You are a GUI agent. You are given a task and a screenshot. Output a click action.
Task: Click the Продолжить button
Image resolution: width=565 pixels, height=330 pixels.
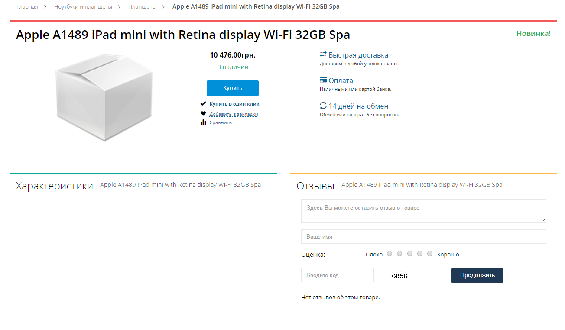point(477,276)
